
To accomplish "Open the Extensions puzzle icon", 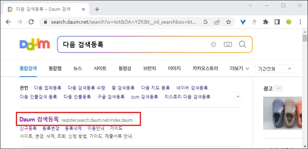I will [266, 22].
